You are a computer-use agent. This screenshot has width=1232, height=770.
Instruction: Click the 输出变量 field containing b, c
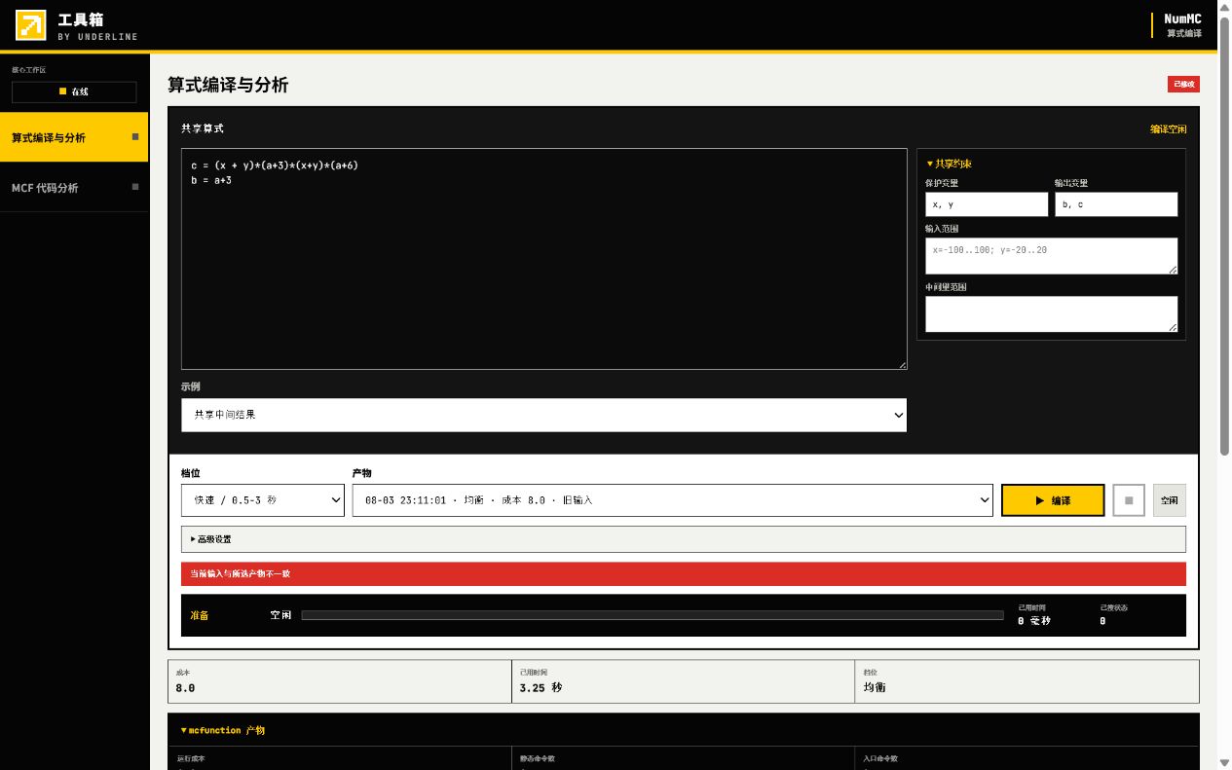(1116, 204)
